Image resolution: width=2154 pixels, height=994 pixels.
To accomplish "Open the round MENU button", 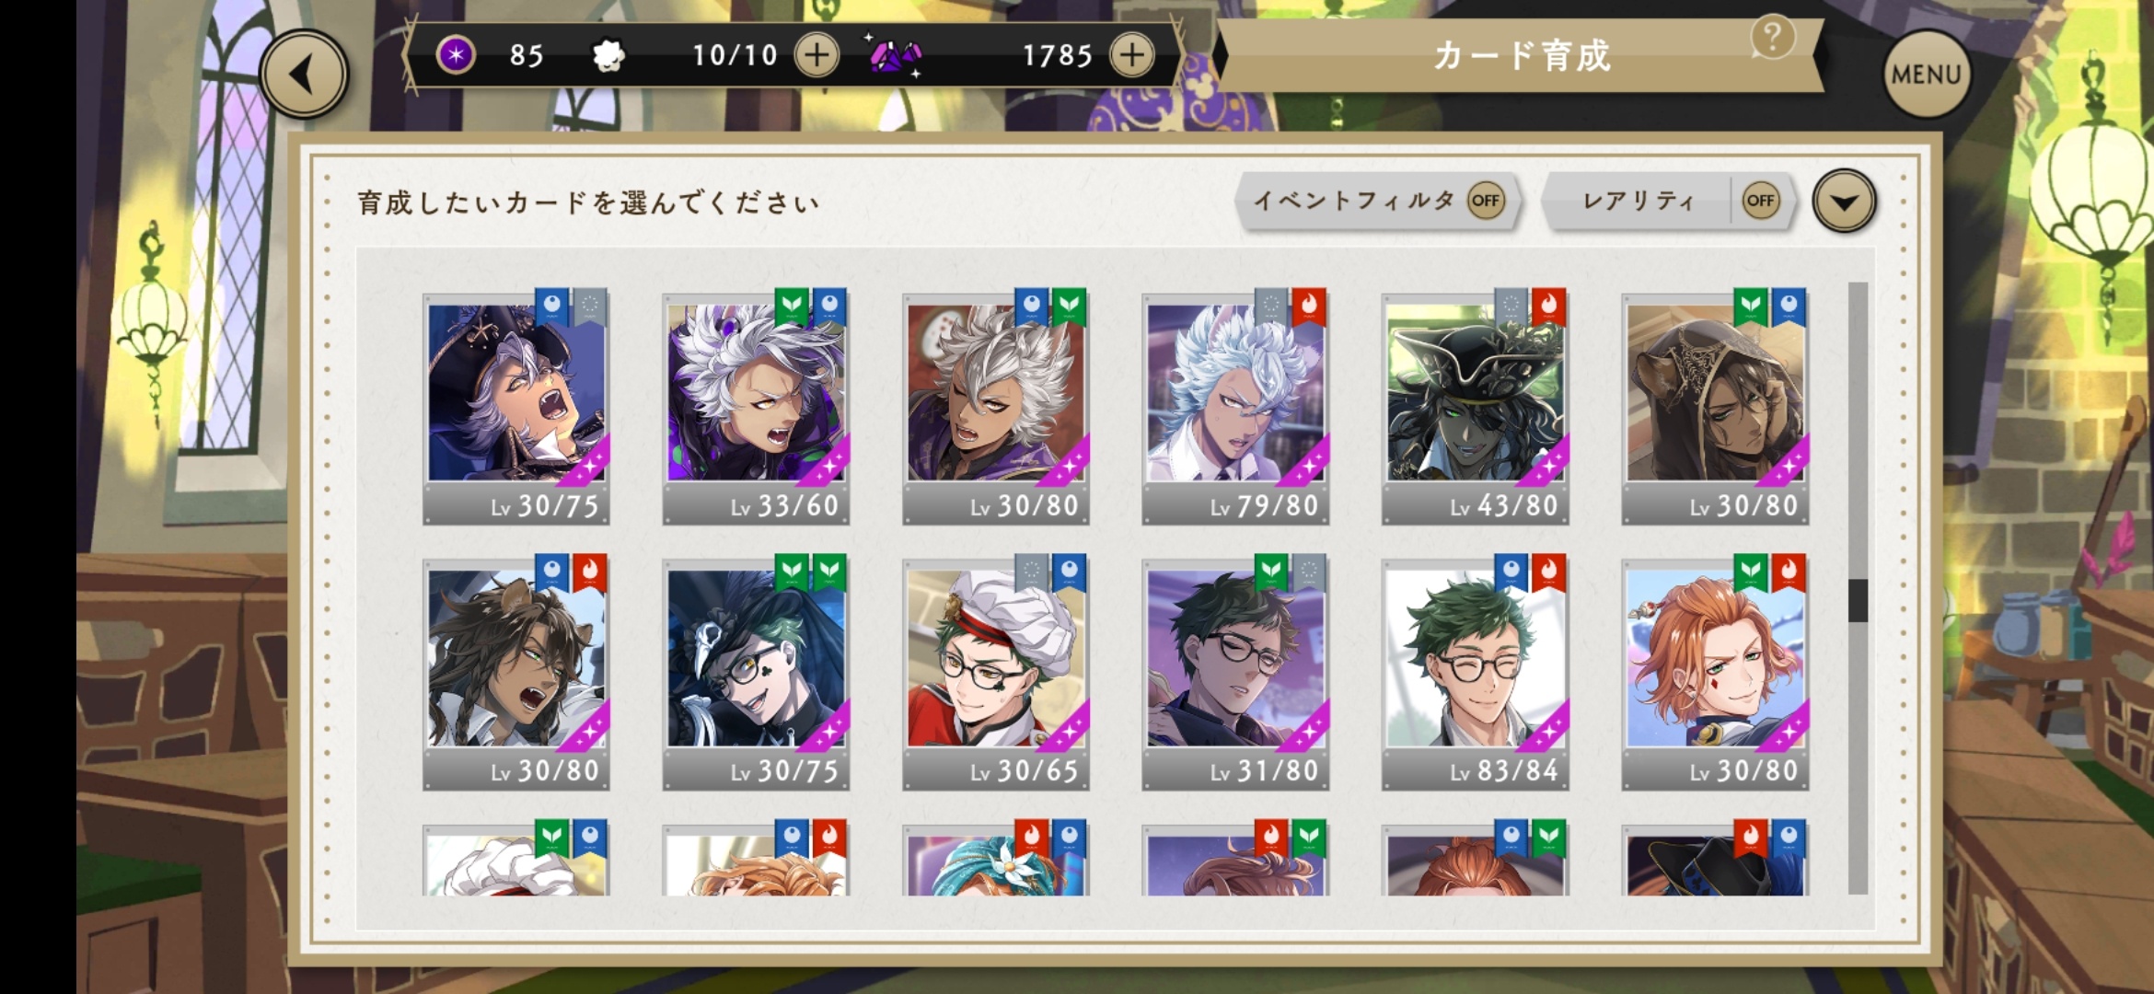I will [x=1927, y=75].
